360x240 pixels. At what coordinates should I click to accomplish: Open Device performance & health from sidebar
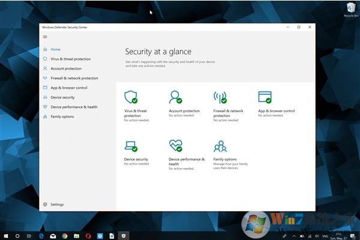pos(73,107)
